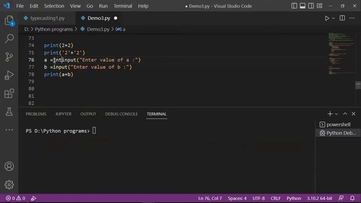Customize layout button in title bar

click(320, 6)
